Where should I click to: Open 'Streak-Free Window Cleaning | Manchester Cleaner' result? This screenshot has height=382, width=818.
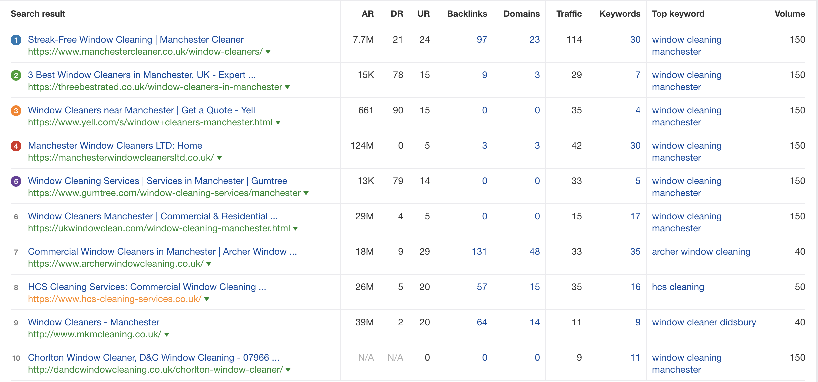pyautogui.click(x=136, y=39)
